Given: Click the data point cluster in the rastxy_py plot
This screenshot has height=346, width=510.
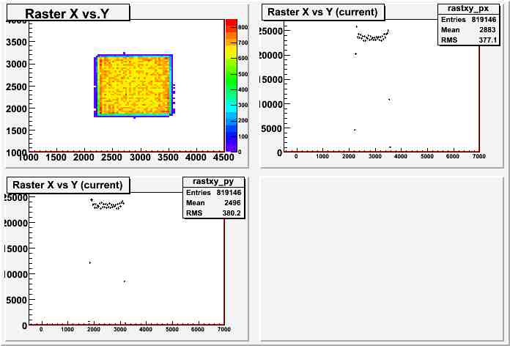Looking at the screenshot, I should tap(107, 204).
